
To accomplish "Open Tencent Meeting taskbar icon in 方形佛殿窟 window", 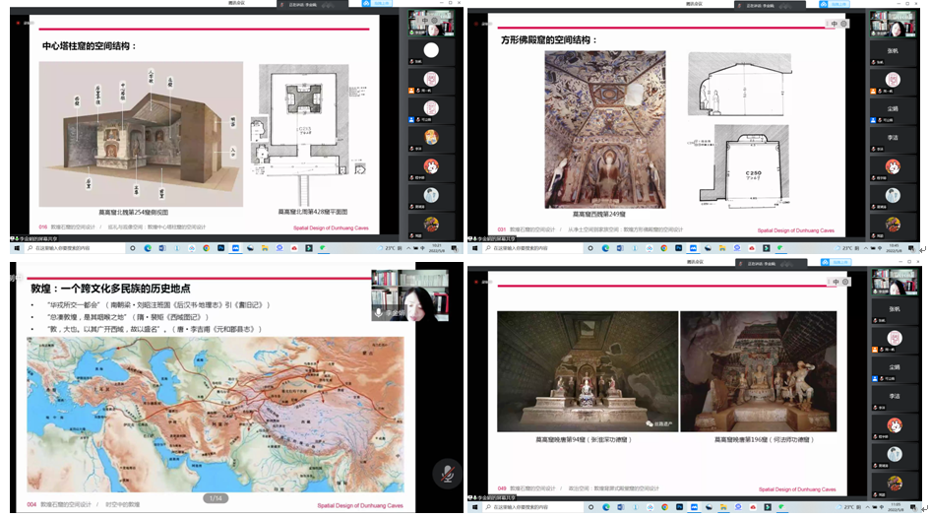I will pos(694,248).
